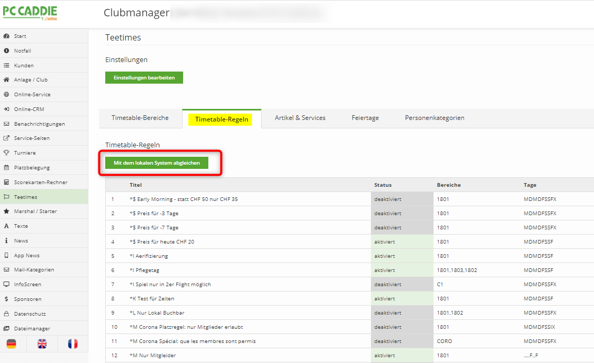594x363 pixels.
Task: Switch to Timetable-Bereiche tab
Action: (140, 118)
